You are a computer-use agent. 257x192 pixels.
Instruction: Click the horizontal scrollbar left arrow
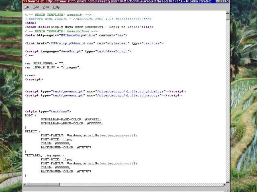pyautogui.click(x=24, y=184)
